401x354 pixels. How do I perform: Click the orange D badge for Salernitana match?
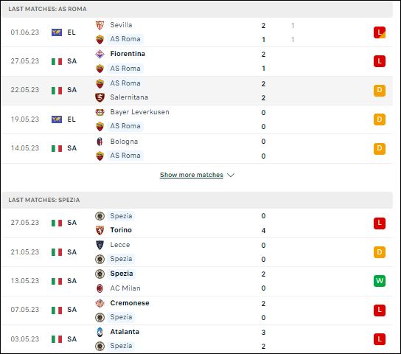tap(380, 90)
